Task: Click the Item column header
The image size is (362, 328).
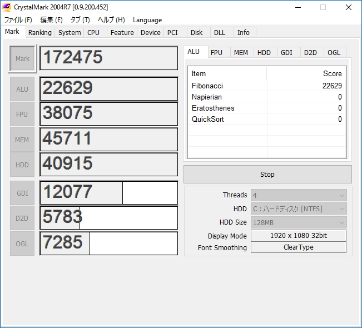Action: click(x=227, y=73)
